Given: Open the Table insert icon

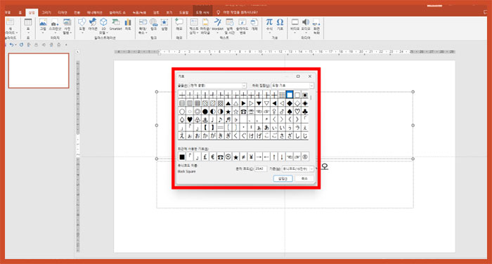Looking at the screenshot, I should click(x=28, y=22).
